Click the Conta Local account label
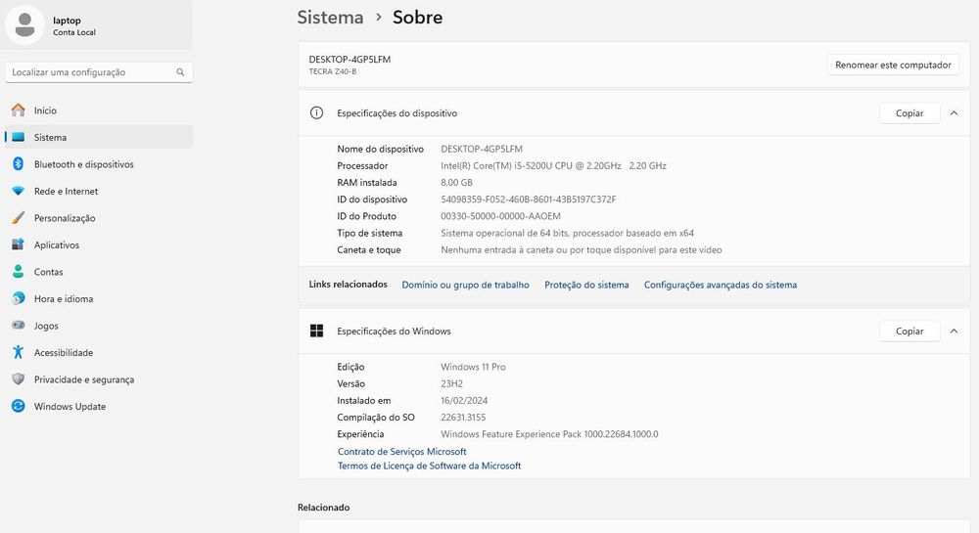Image resolution: width=979 pixels, height=533 pixels. click(74, 32)
